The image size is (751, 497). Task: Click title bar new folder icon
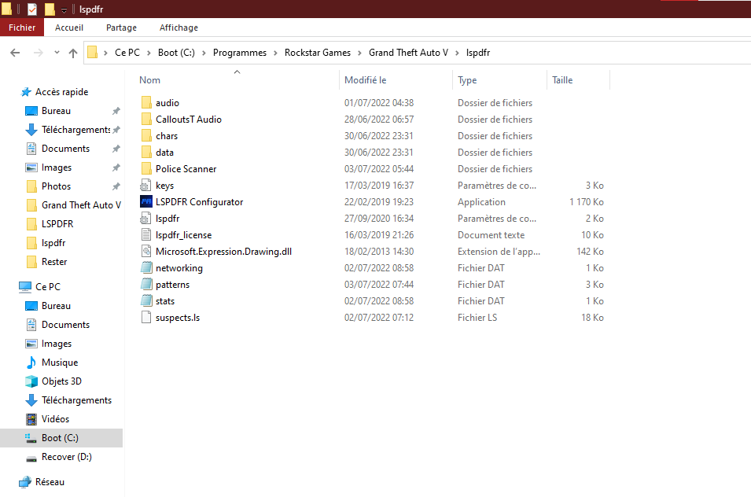[50, 9]
